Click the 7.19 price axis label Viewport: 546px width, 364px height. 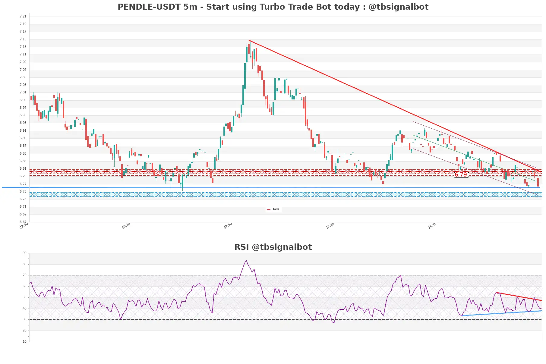point(23,24)
